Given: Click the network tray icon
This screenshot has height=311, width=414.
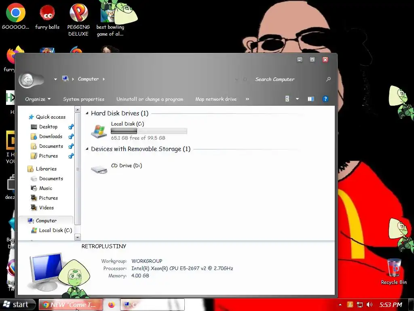Looking at the screenshot, I should 359,305.
